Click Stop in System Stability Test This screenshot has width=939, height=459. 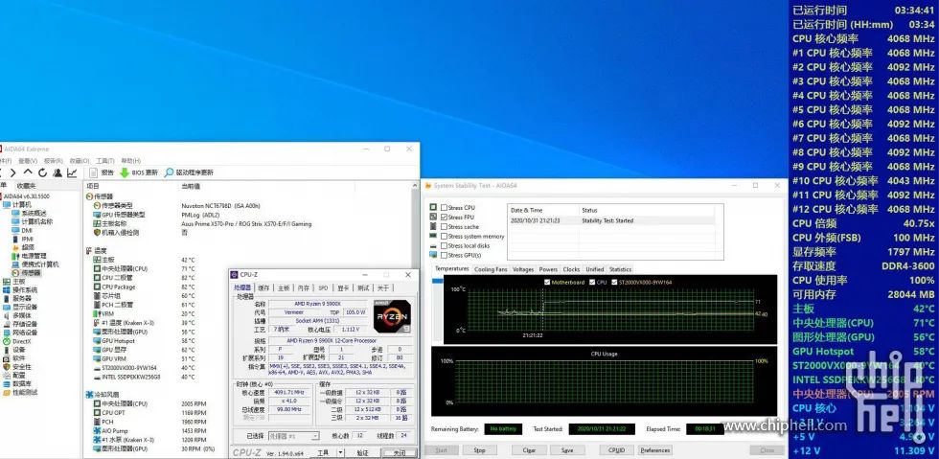tap(479, 450)
